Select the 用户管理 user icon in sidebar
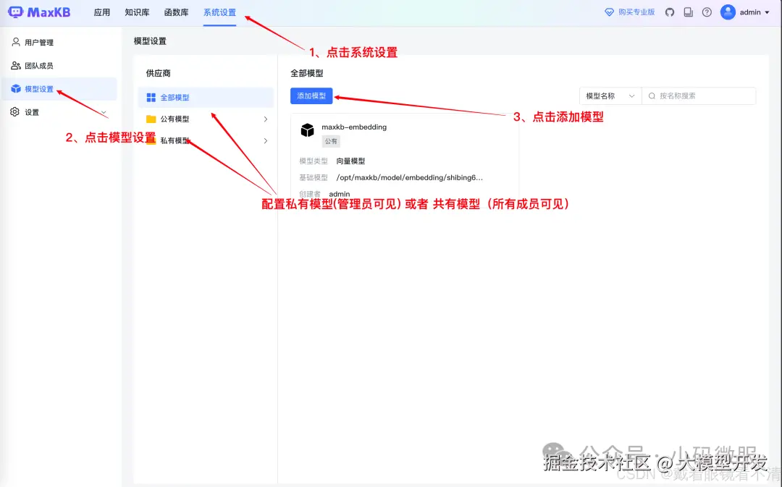782x487 pixels. 16,42
